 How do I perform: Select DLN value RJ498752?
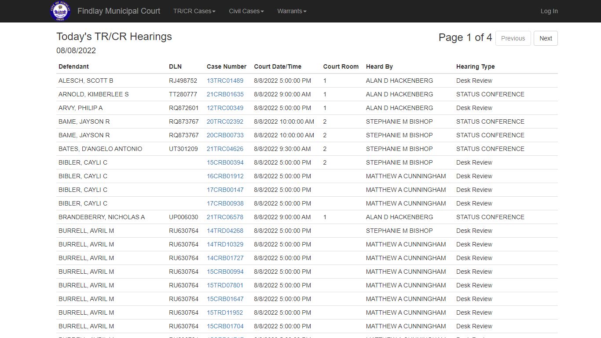183,81
